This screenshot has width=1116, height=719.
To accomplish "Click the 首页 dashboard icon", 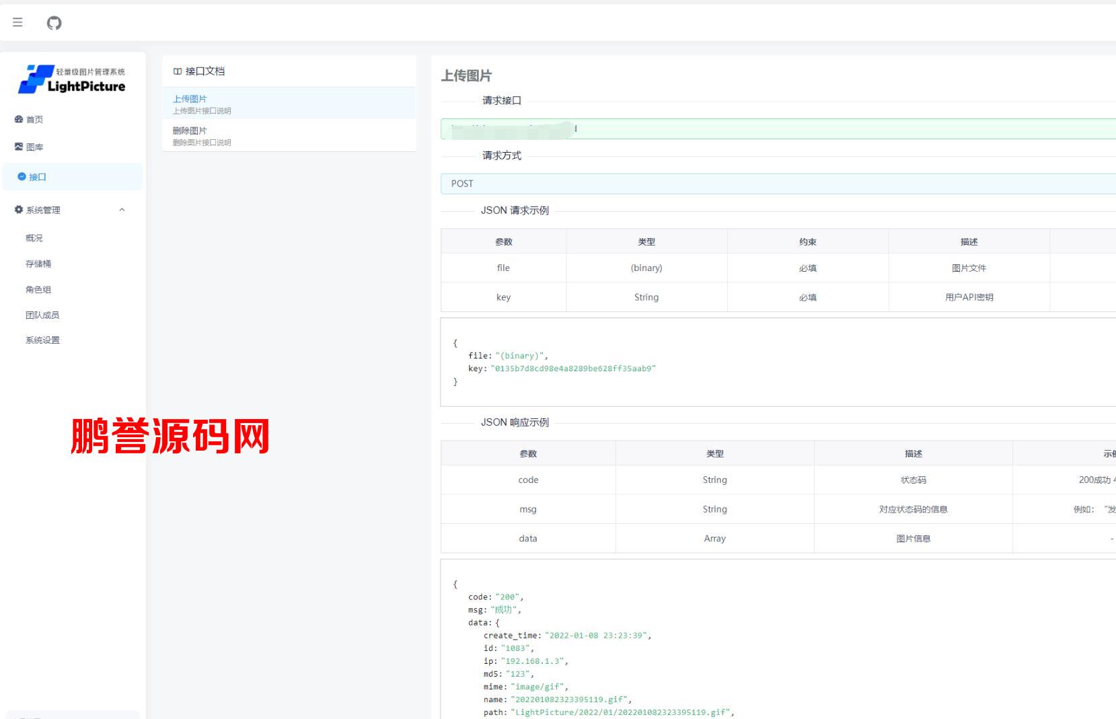I will coord(19,119).
